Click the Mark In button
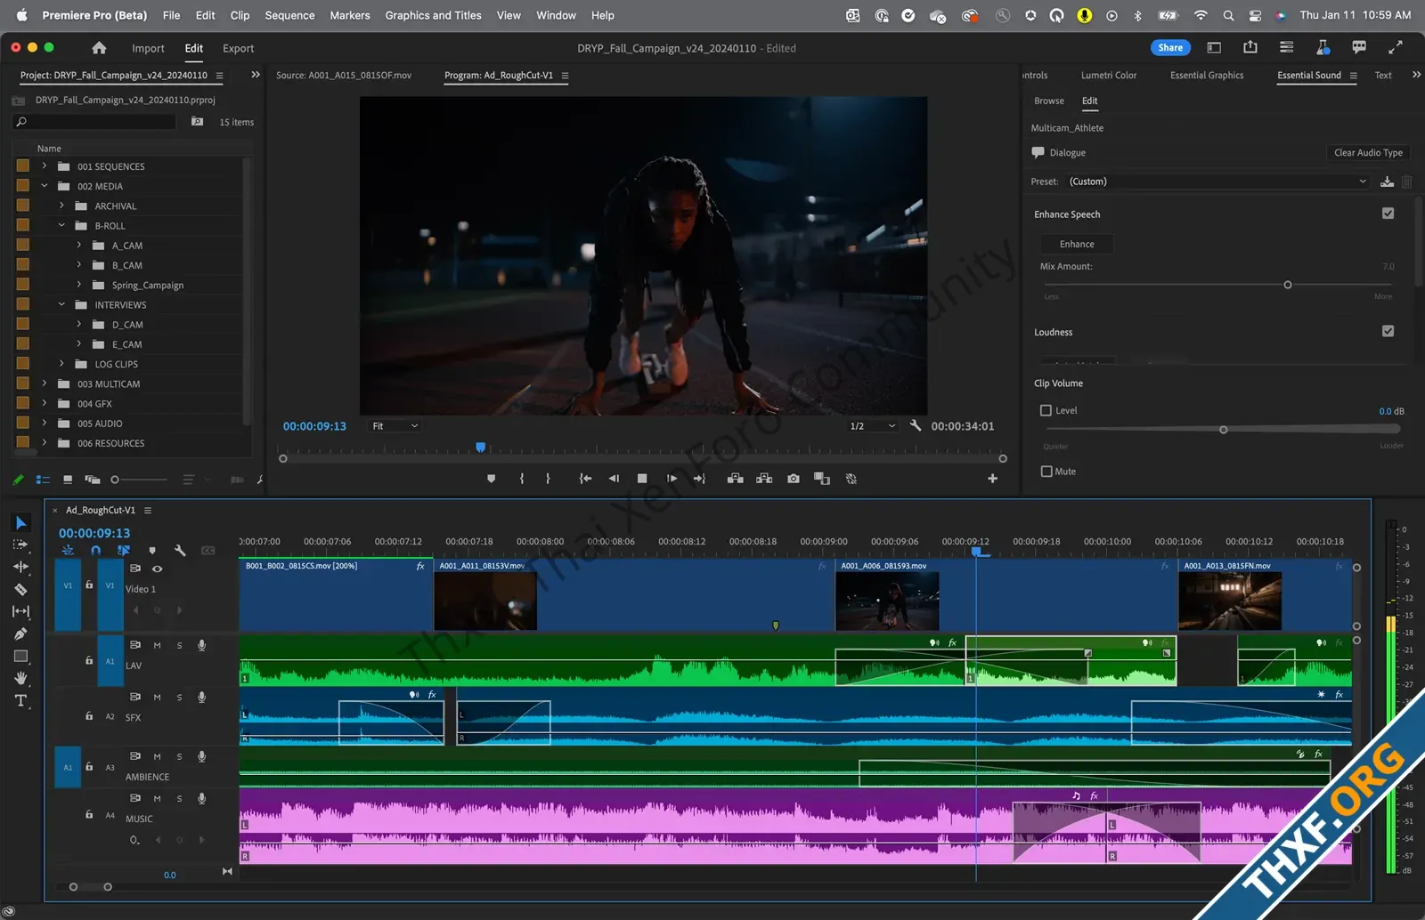 pos(522,479)
